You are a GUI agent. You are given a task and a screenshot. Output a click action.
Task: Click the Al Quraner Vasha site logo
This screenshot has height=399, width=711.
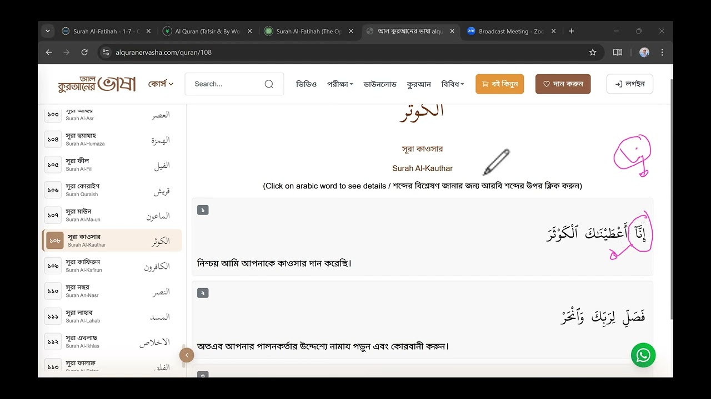coord(97,84)
